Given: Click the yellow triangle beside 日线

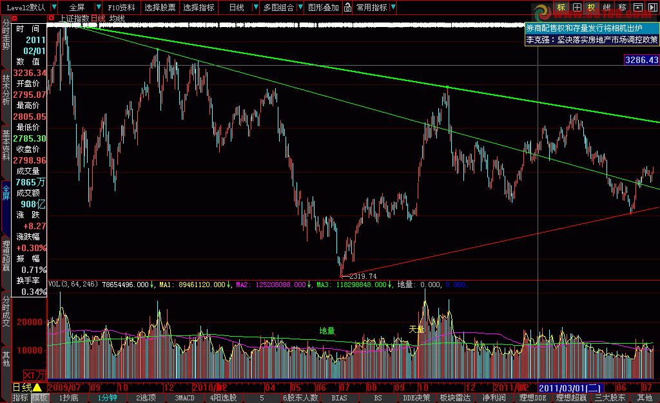Looking at the screenshot, I should pyautogui.click(x=37, y=387).
